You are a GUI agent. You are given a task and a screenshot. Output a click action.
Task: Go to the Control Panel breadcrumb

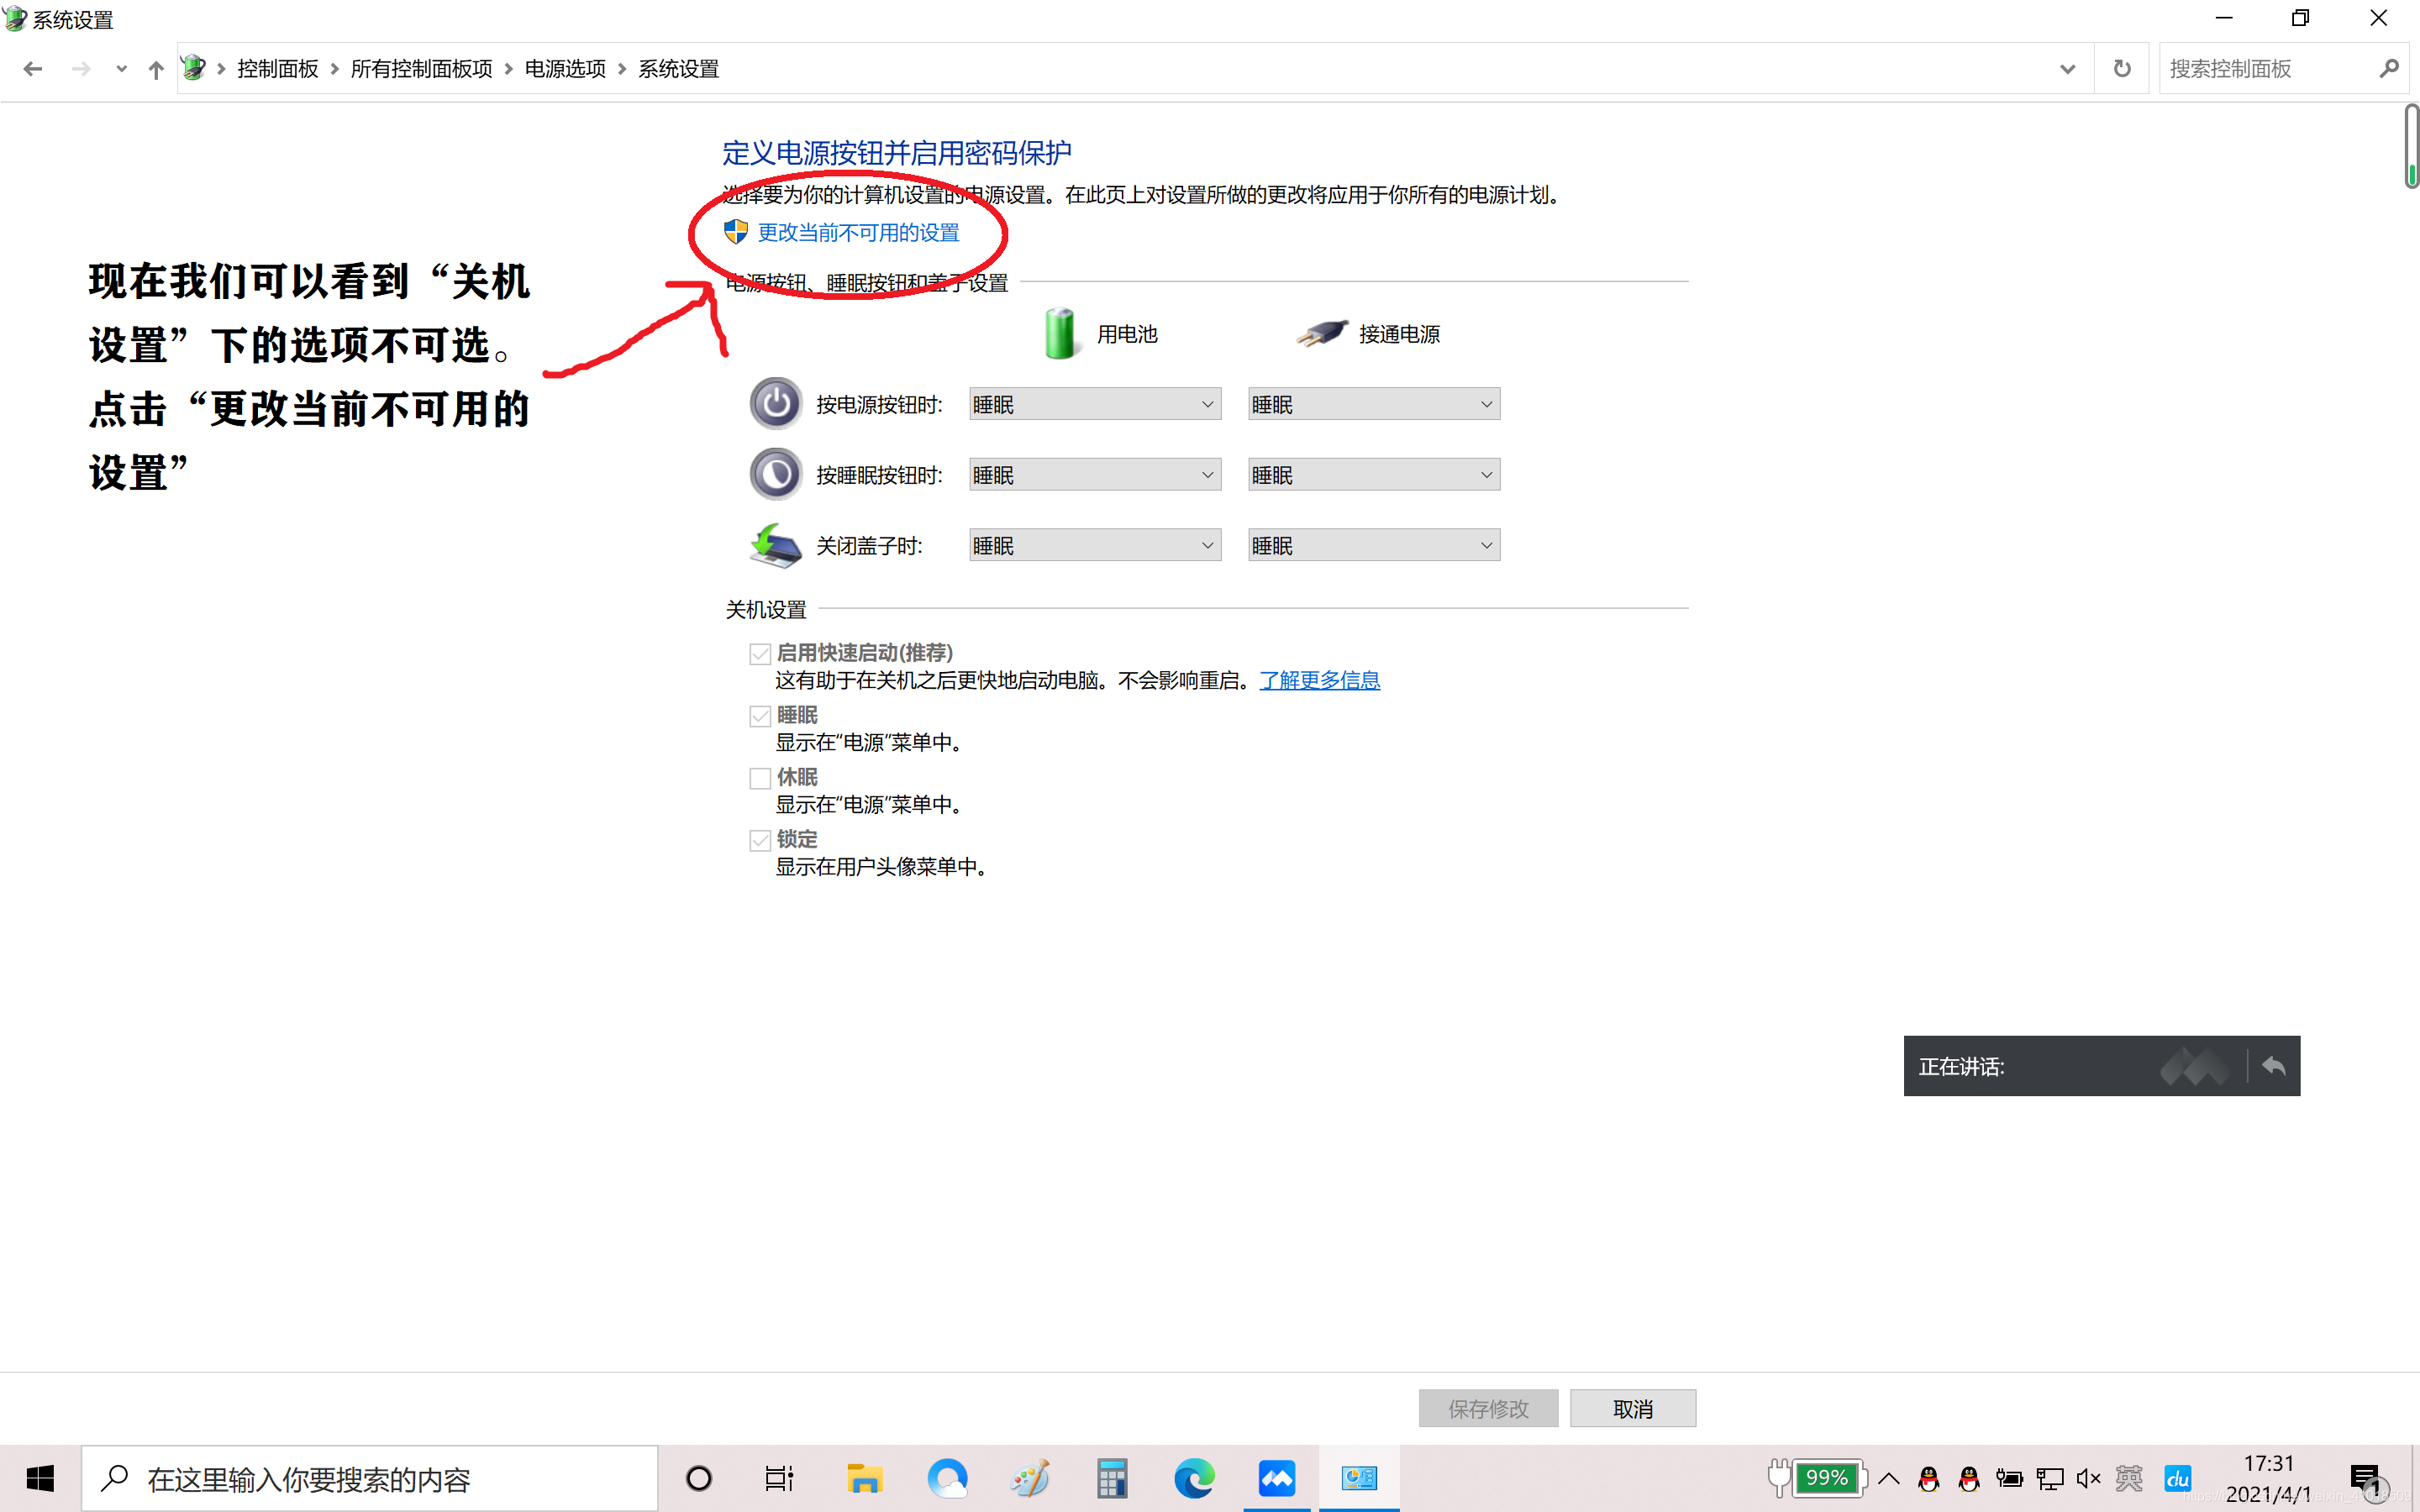tap(277, 69)
